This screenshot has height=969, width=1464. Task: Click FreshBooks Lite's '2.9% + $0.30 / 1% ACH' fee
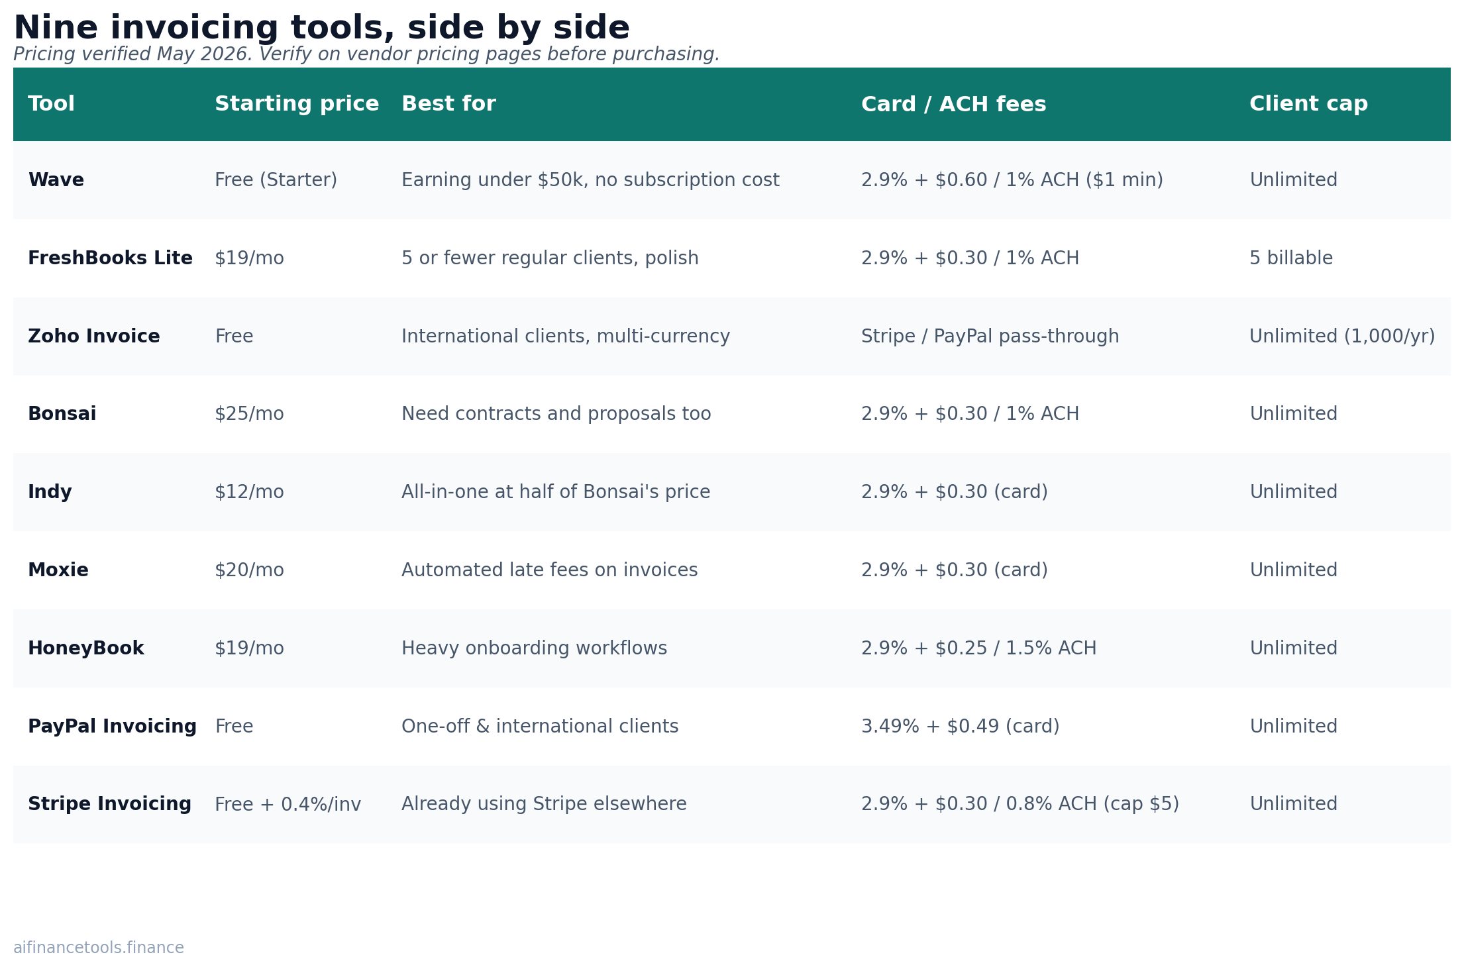tap(970, 258)
